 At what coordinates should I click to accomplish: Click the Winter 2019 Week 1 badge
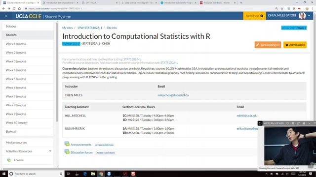pos(294,28)
